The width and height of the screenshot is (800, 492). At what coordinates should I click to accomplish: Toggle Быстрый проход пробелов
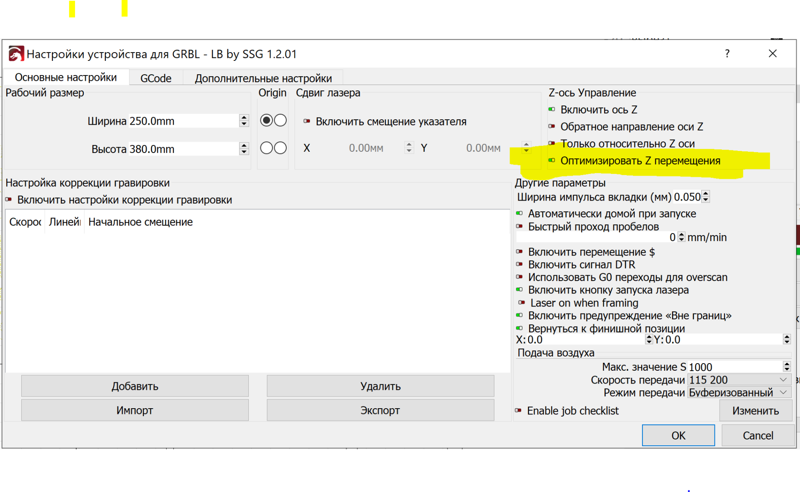(520, 226)
